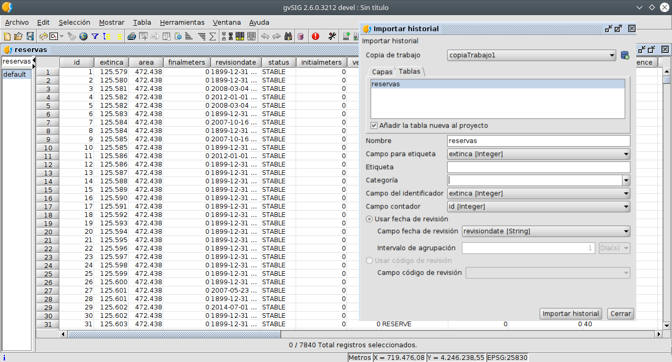672x362 pixels.
Task: Click in the Nombre text field
Action: tap(539, 141)
